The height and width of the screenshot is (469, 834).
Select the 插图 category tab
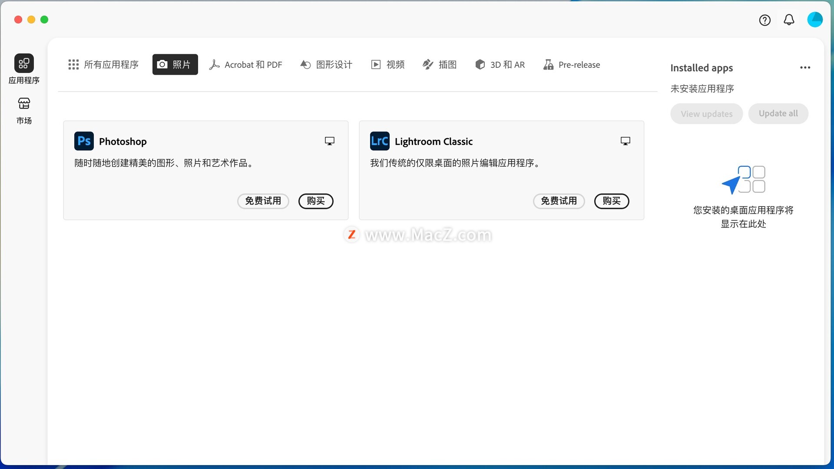coord(440,64)
